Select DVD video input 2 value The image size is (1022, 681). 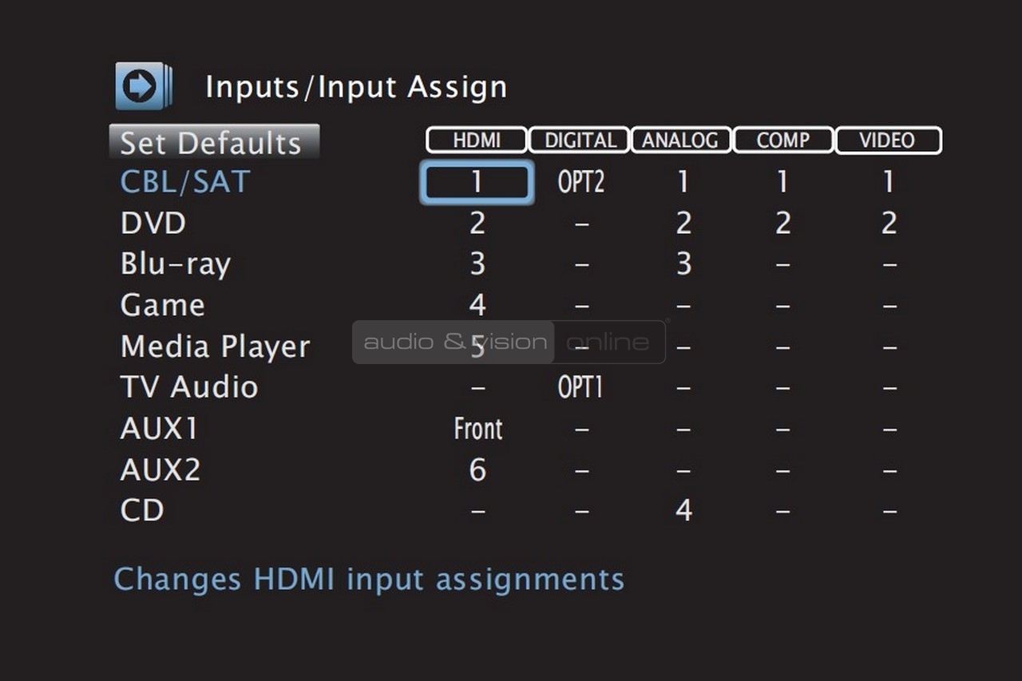pos(889,224)
